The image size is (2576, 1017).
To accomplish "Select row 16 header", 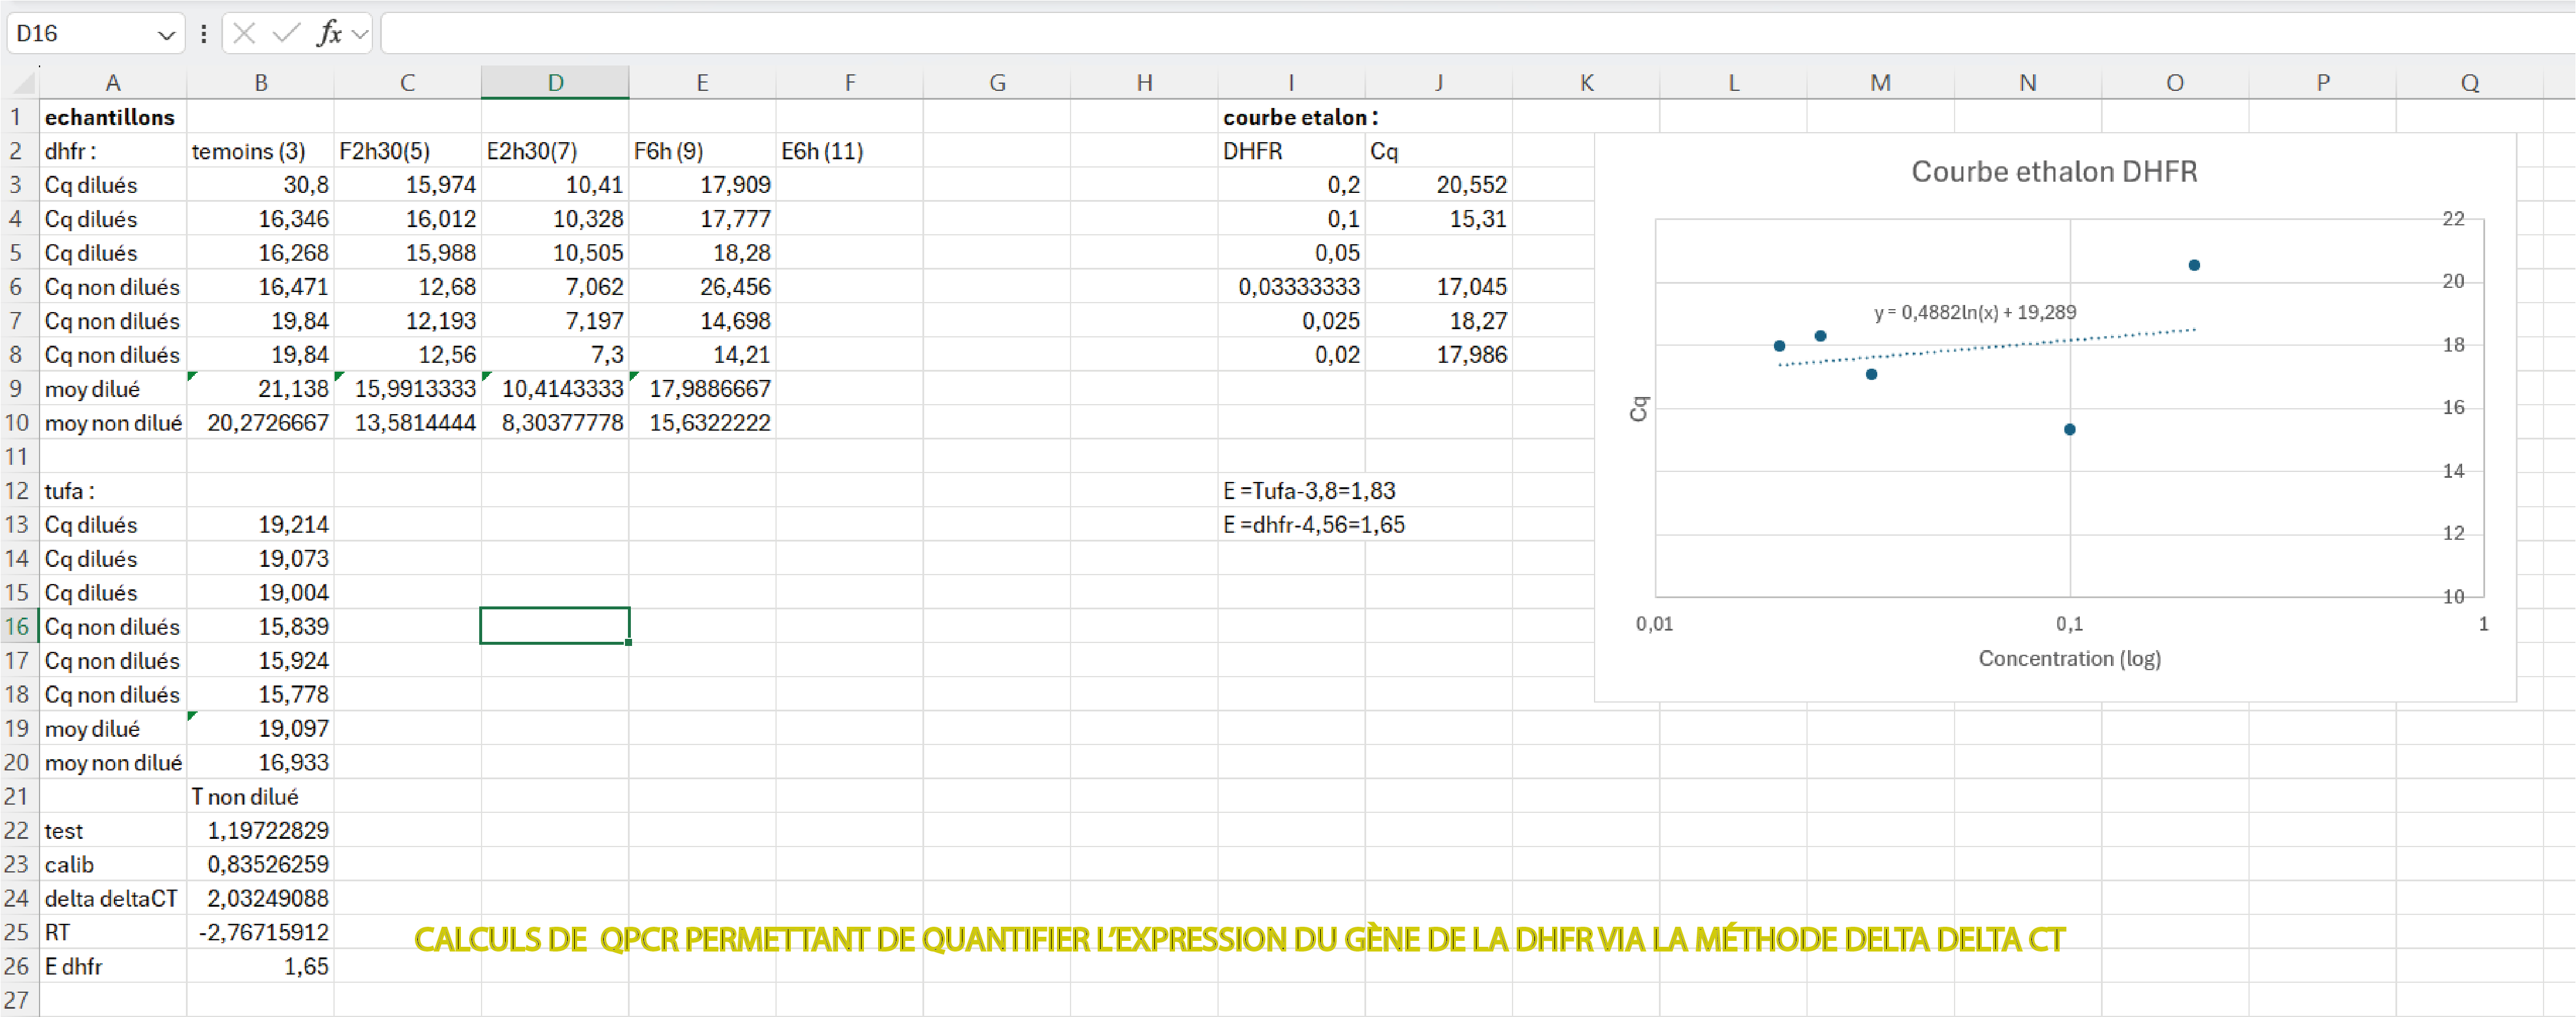I will 17,627.
